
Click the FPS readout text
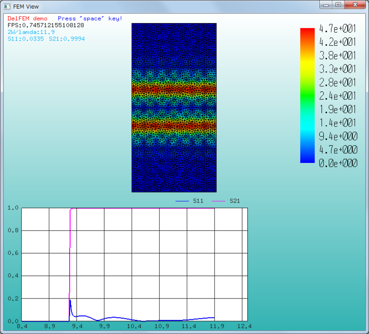pos(46,25)
